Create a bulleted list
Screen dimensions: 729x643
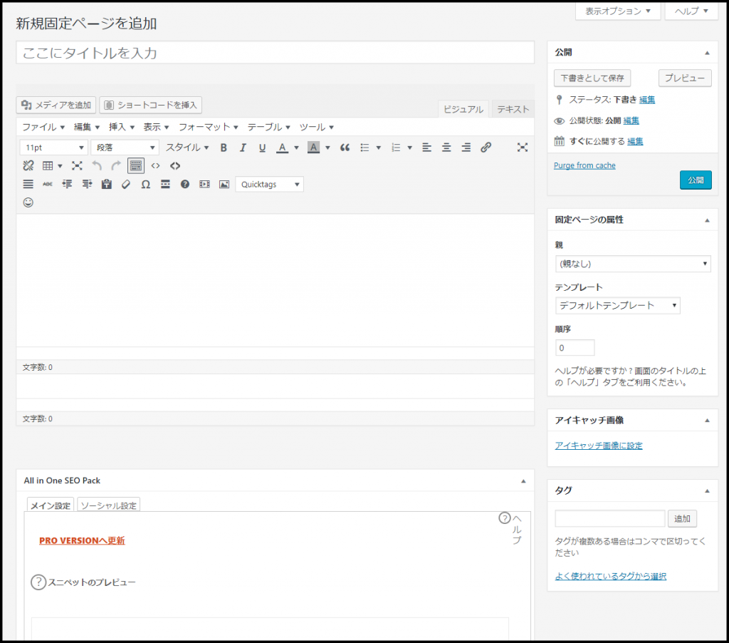tap(365, 148)
